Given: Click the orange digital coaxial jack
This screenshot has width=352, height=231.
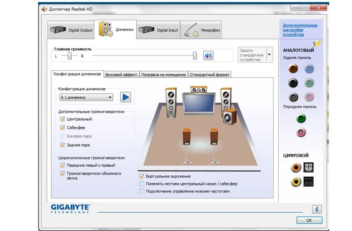Looking at the screenshot, I should pos(296,167).
